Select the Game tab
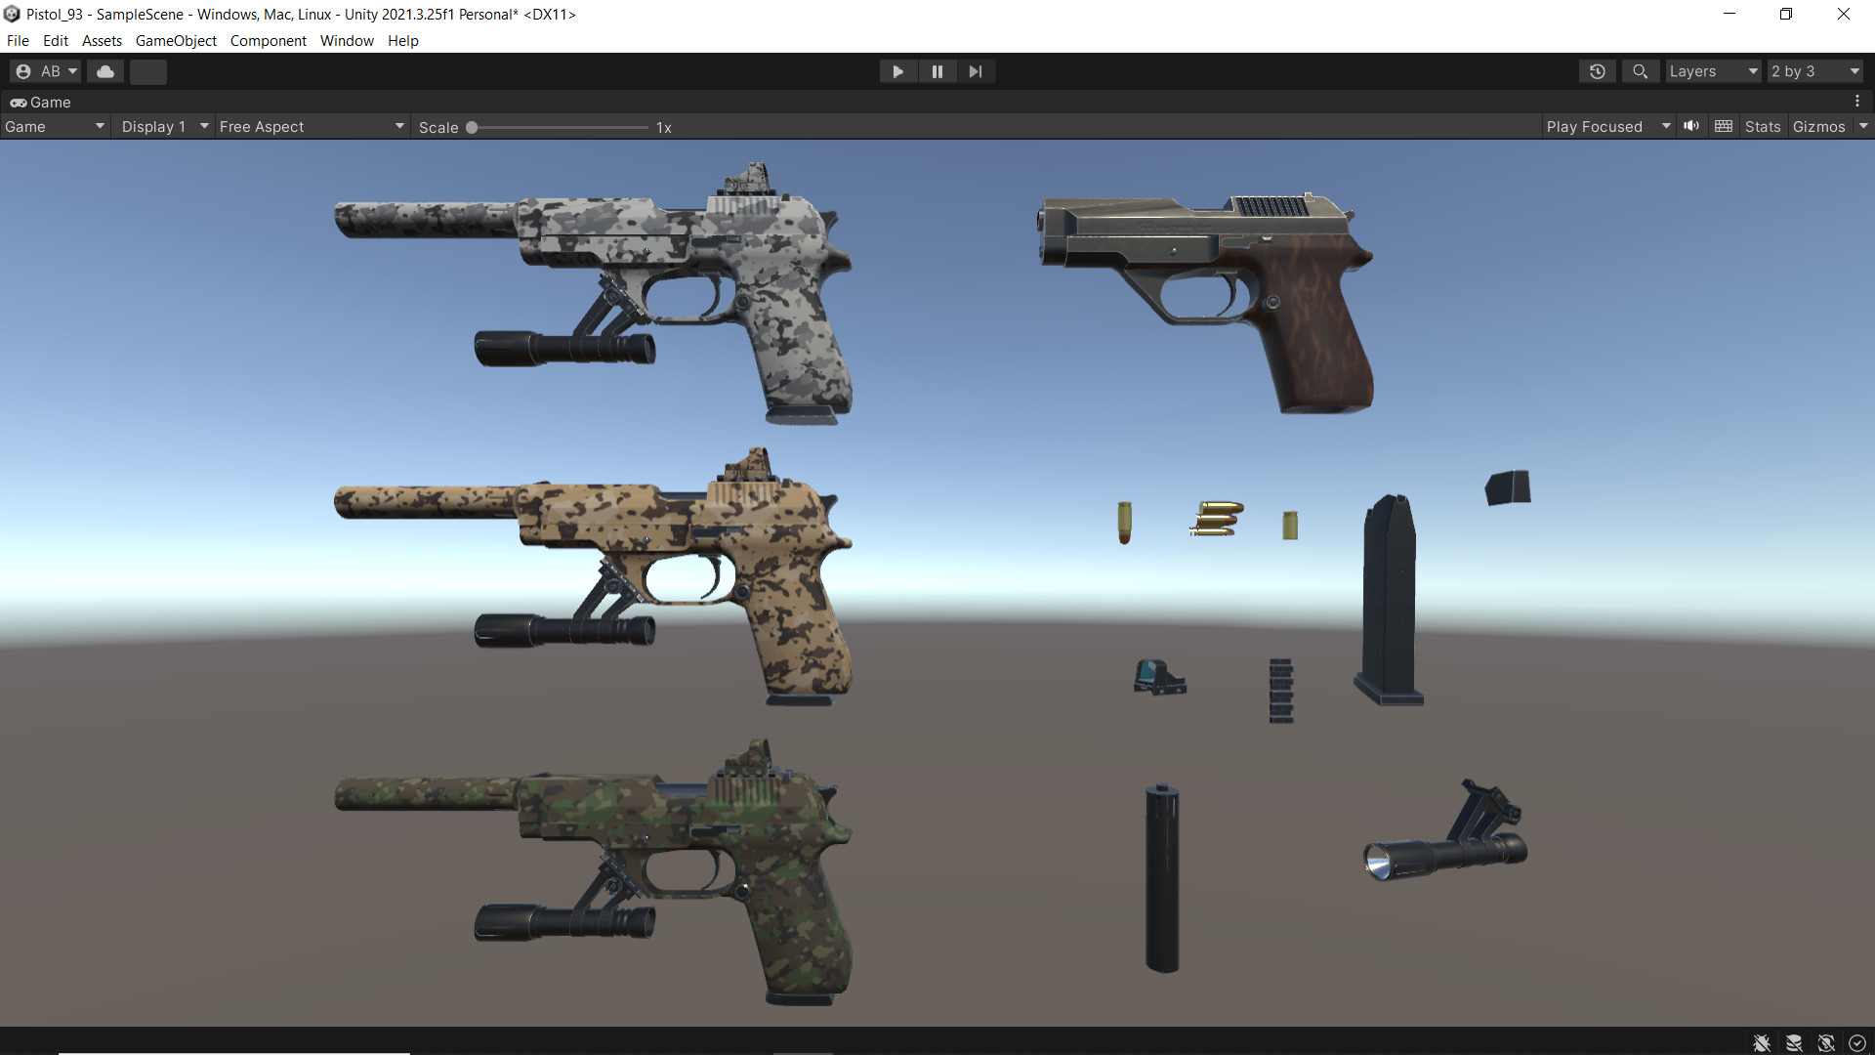1875x1055 pixels. point(41,102)
